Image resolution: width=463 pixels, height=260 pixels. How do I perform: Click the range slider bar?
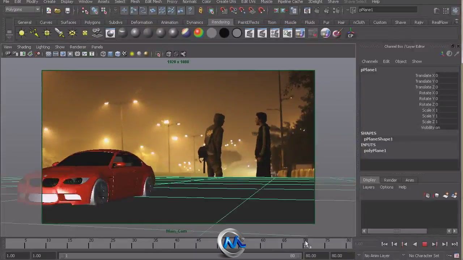click(x=179, y=256)
